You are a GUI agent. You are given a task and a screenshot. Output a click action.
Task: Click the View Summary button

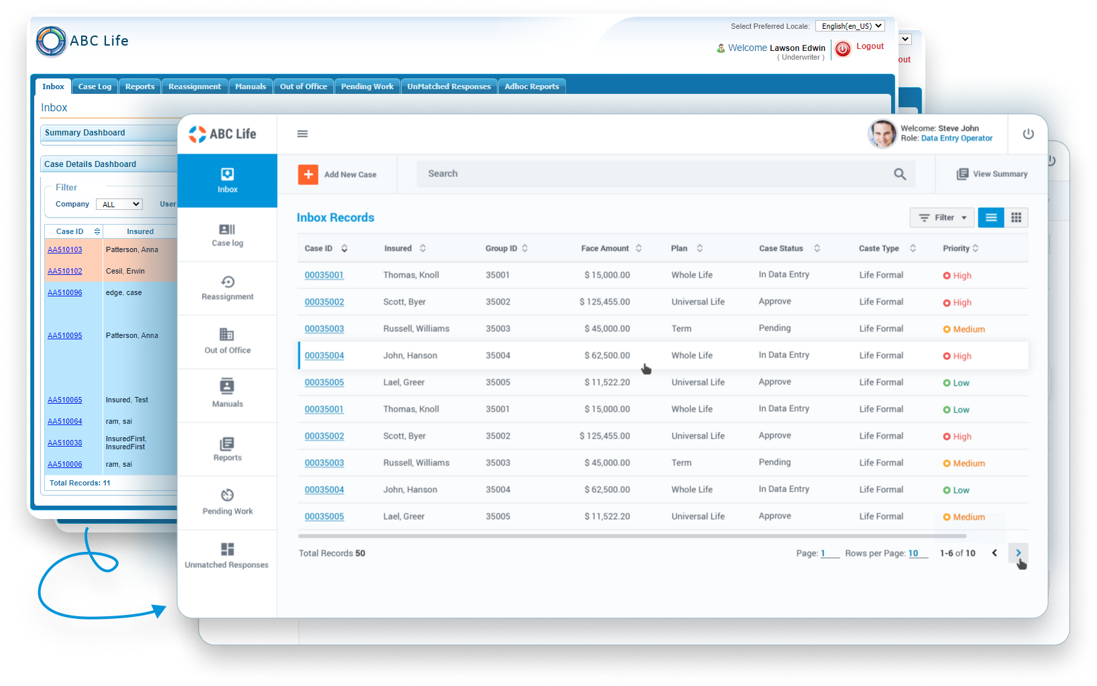[992, 174]
